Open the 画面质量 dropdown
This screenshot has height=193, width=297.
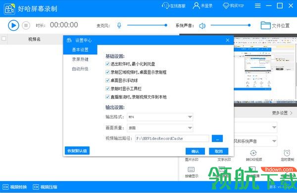160,128
